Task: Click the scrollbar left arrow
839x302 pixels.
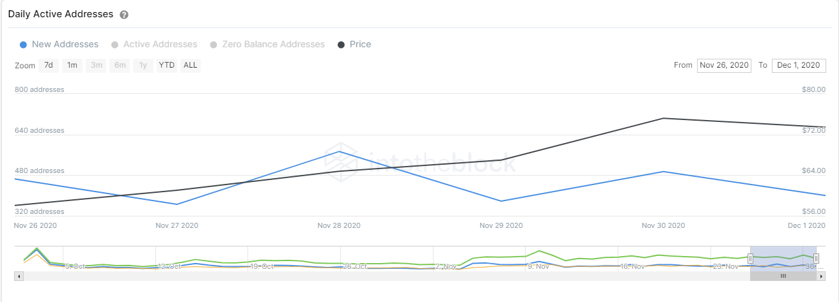Action: [19, 276]
